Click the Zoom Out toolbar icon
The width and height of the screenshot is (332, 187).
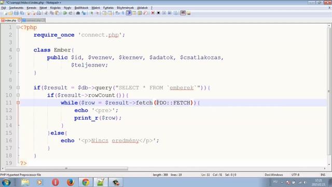click(97, 13)
